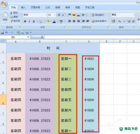Click the Cut scissors icon
This screenshot has width=140, height=134.
(11, 13)
